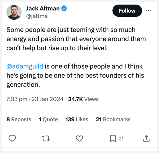This screenshot has height=153, width=159.
Task: Open the three-dot more options menu
Action: tap(149, 11)
